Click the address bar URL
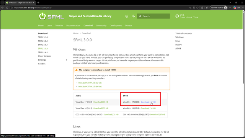The image size is (245, 138). click(x=33, y=8)
